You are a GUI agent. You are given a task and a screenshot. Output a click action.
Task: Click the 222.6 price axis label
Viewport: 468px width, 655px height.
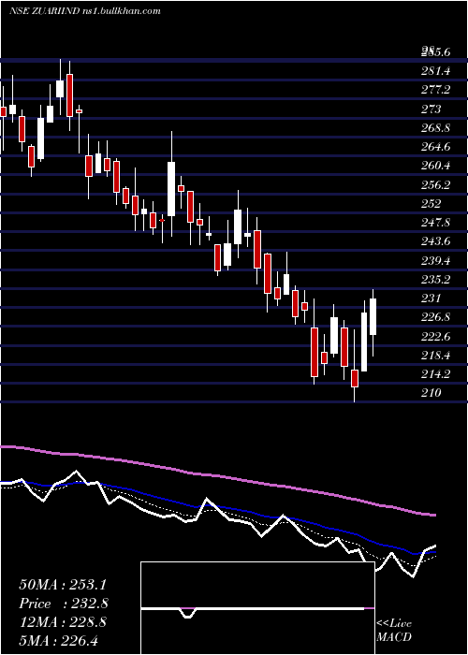435,336
